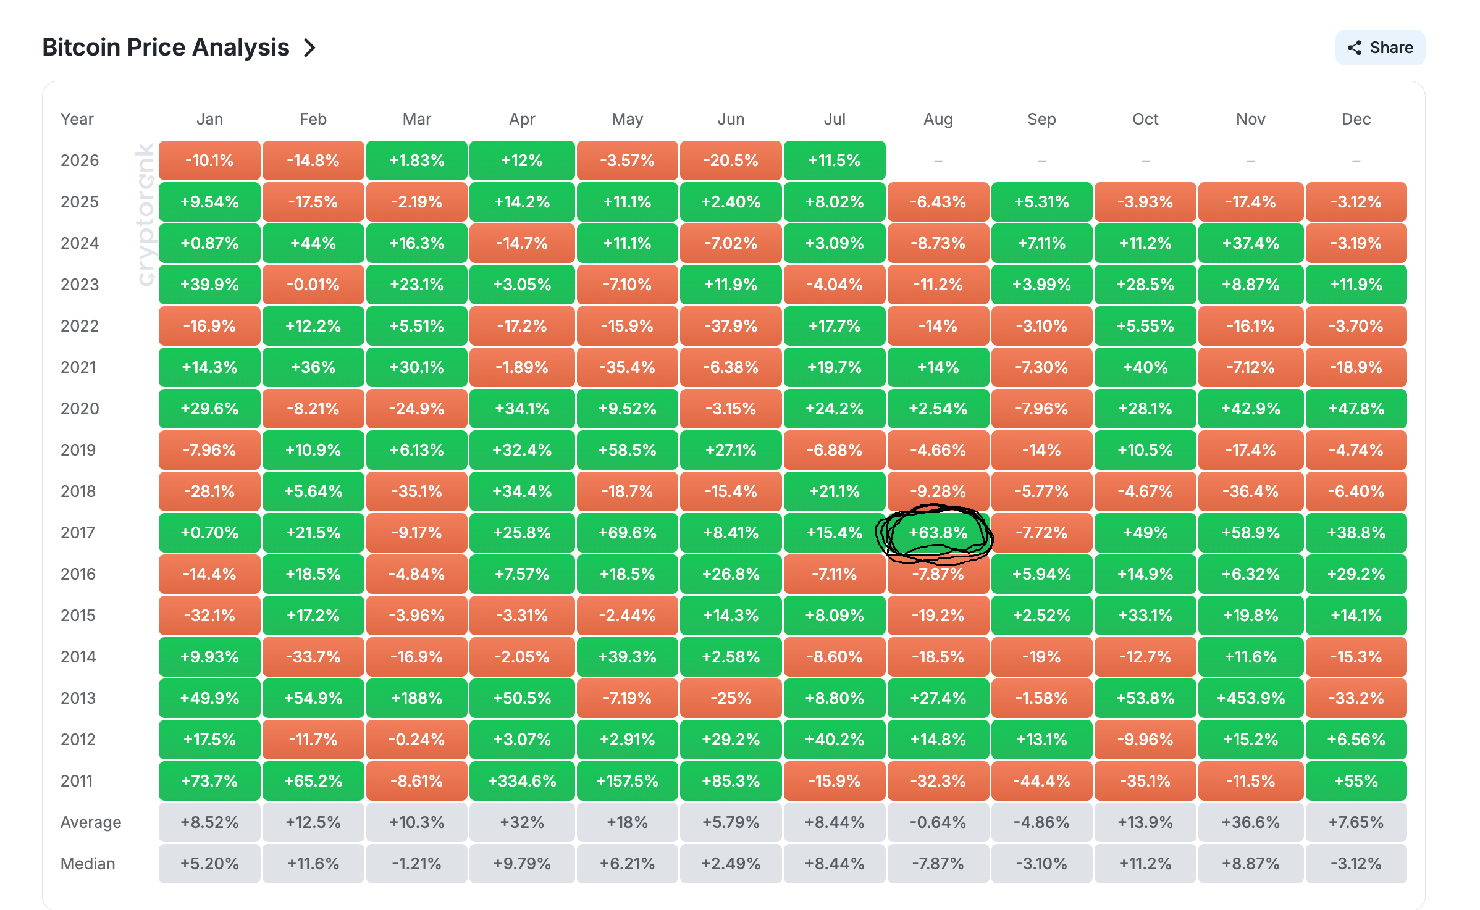The height and width of the screenshot is (910, 1480).
Task: Click the share icon beside Share
Action: coord(1355,48)
